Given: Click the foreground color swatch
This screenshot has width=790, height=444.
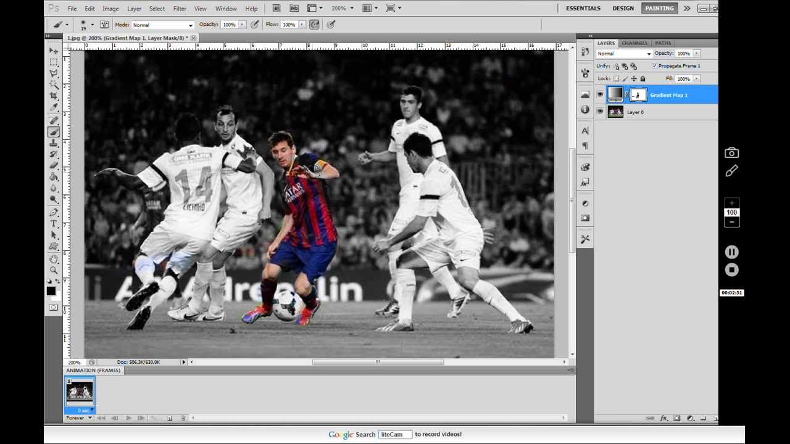Looking at the screenshot, I should pyautogui.click(x=51, y=291).
